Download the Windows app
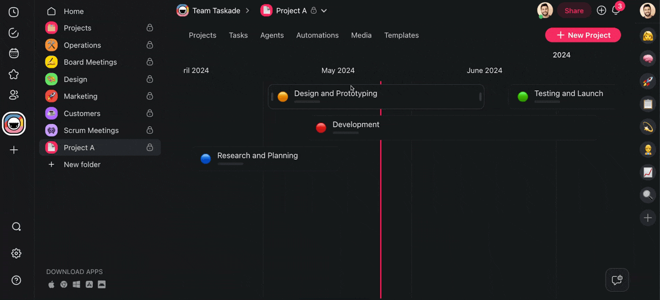Screen dimensions: 660x300 pos(76,285)
